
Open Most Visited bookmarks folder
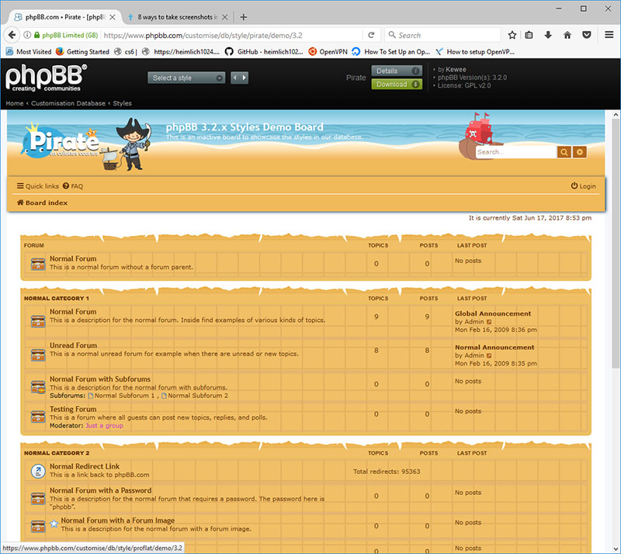coord(29,51)
